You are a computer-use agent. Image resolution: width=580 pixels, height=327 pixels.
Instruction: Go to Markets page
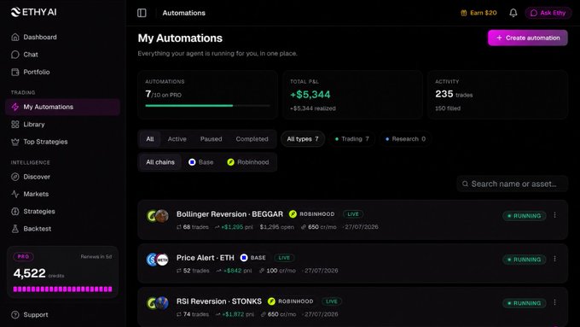click(30, 194)
